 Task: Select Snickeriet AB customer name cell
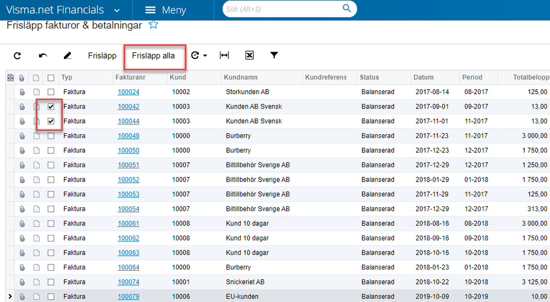pyautogui.click(x=245, y=282)
